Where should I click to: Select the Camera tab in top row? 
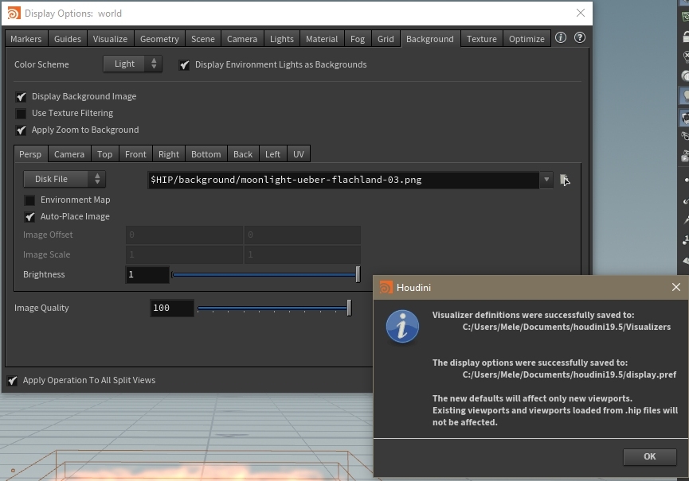(x=242, y=39)
